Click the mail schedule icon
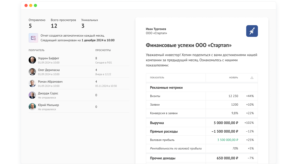The height and width of the screenshot is (164, 297). pyautogui.click(x=33, y=38)
